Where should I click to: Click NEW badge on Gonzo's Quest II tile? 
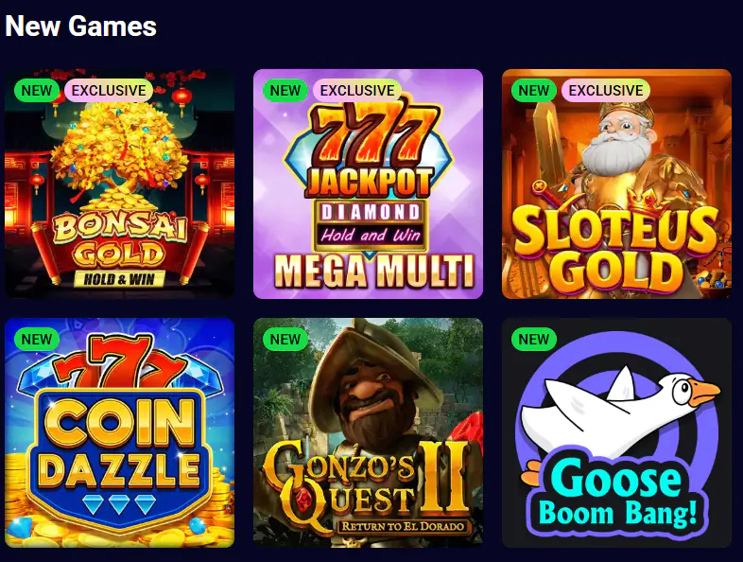coord(285,339)
